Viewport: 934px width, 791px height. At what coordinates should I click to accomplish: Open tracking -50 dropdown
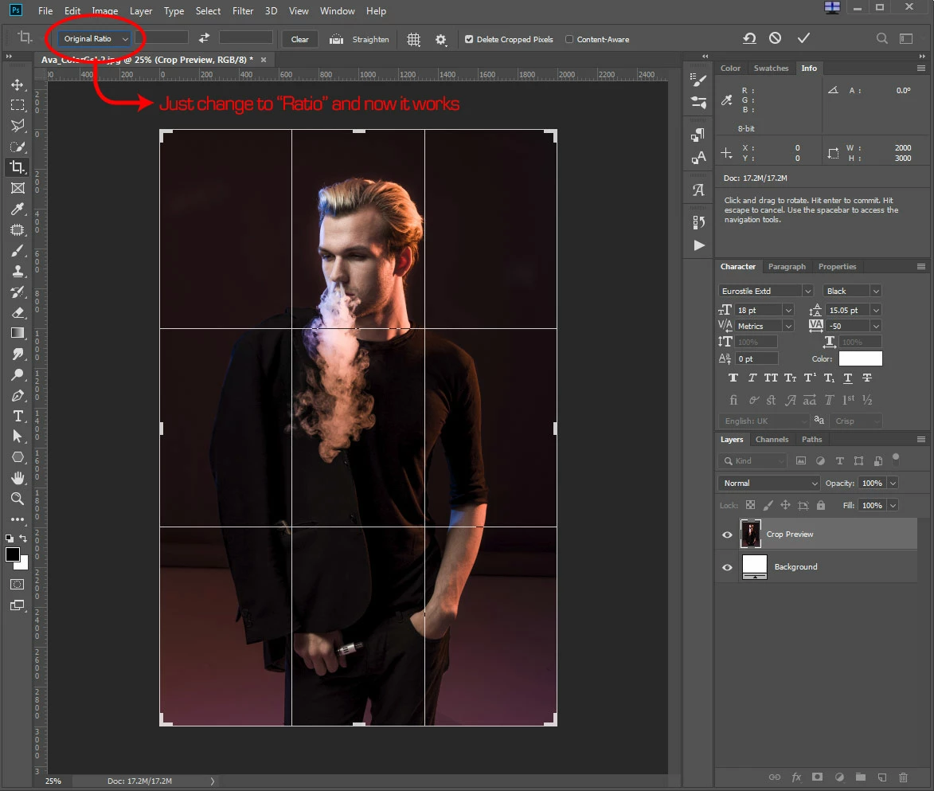click(x=876, y=326)
